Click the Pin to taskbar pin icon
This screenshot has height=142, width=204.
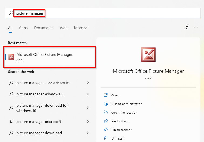pyautogui.click(x=106, y=130)
